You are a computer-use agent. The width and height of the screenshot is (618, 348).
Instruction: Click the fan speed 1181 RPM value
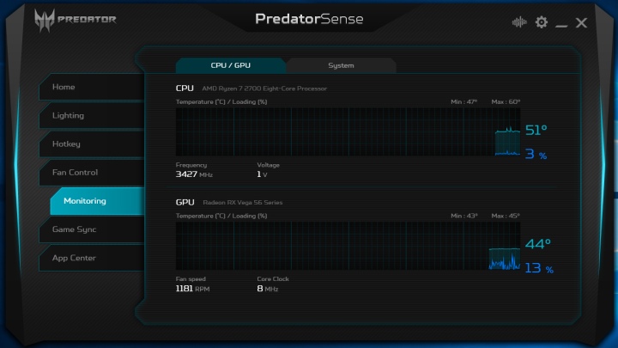pos(192,289)
